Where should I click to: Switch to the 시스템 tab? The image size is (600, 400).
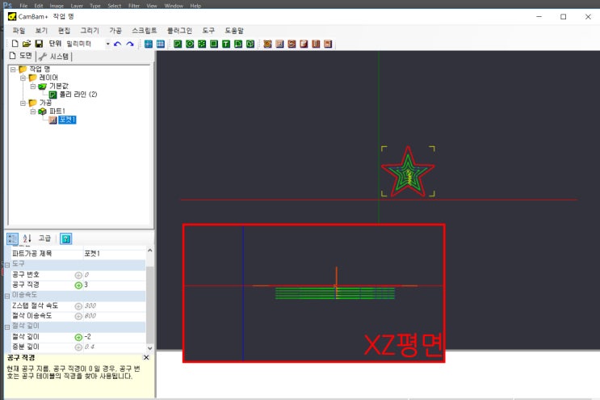(x=54, y=57)
